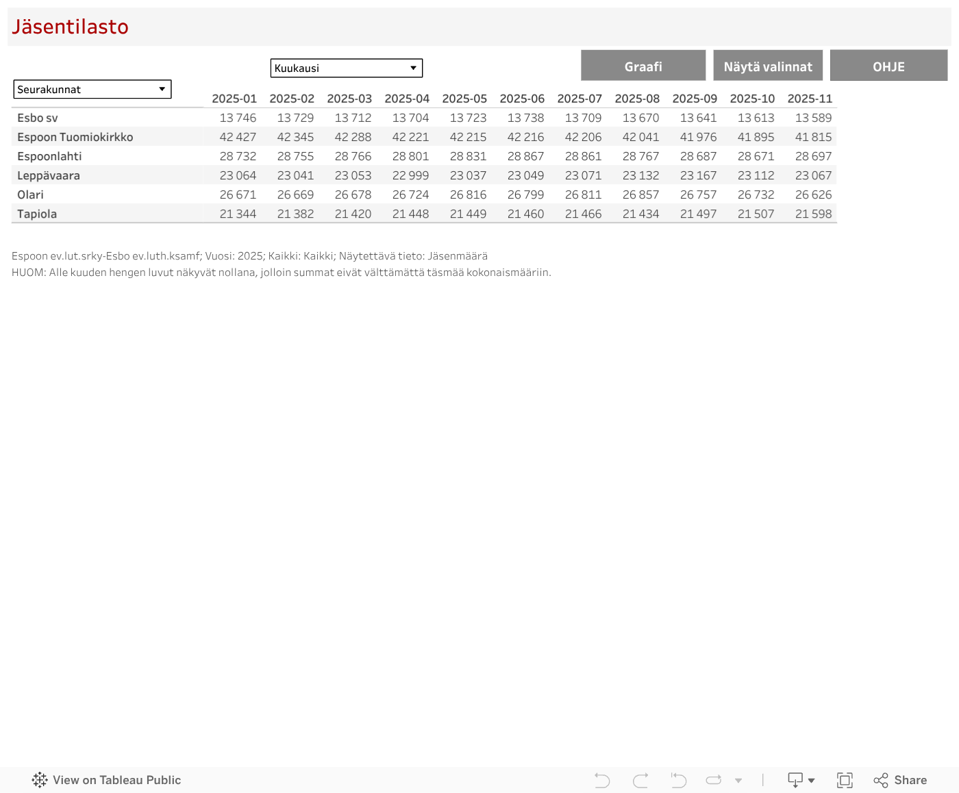Open the Download icon menu
959x793 pixels.
800,780
